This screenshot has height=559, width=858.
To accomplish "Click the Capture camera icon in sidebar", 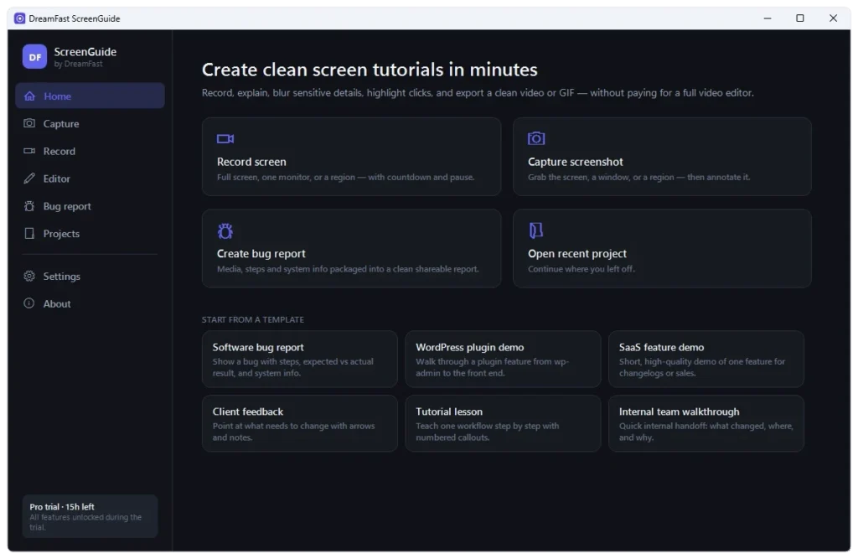I will coord(29,123).
